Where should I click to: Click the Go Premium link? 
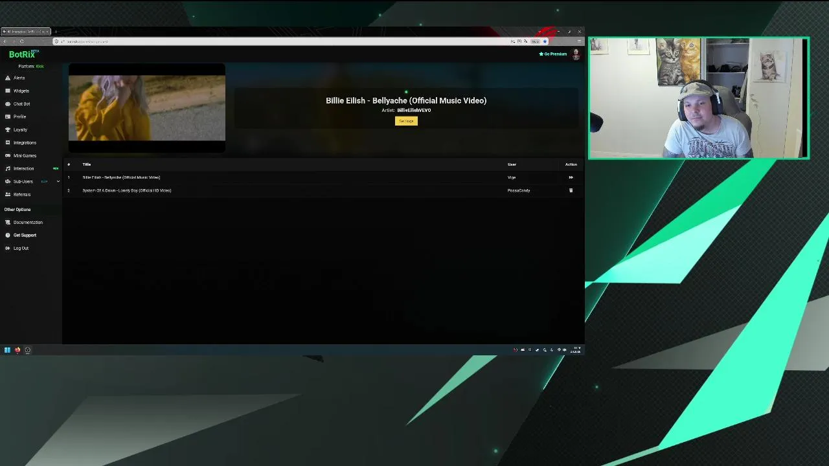553,54
